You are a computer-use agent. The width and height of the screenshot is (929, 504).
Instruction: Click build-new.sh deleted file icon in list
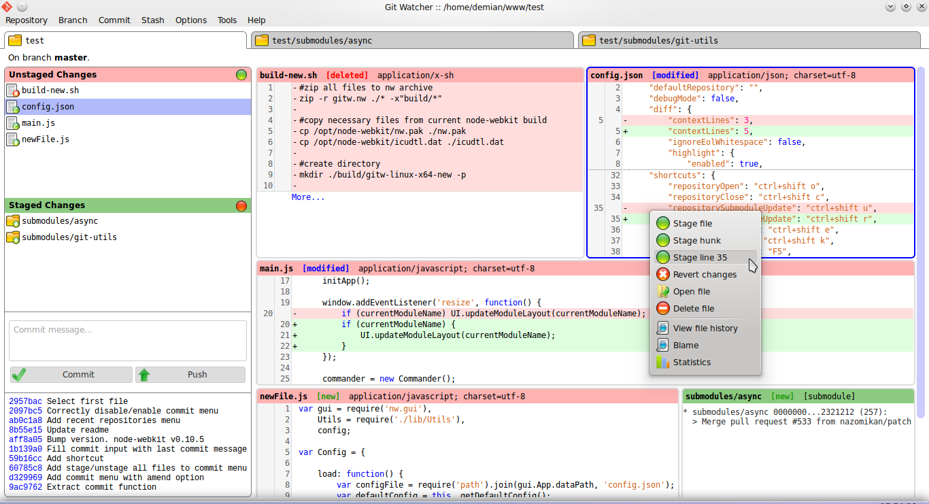tap(12, 90)
